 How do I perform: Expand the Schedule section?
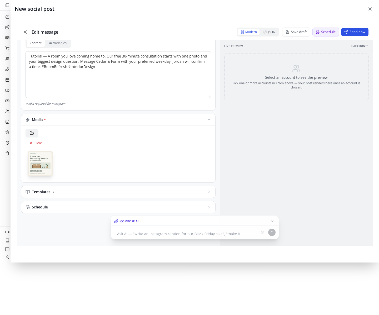tap(118, 207)
